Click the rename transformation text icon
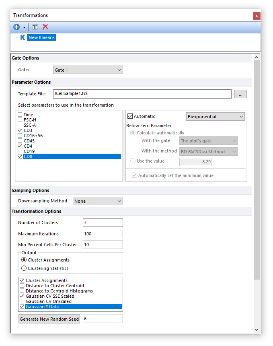Screen dimensions: 273x346 pyautogui.click(x=35, y=27)
